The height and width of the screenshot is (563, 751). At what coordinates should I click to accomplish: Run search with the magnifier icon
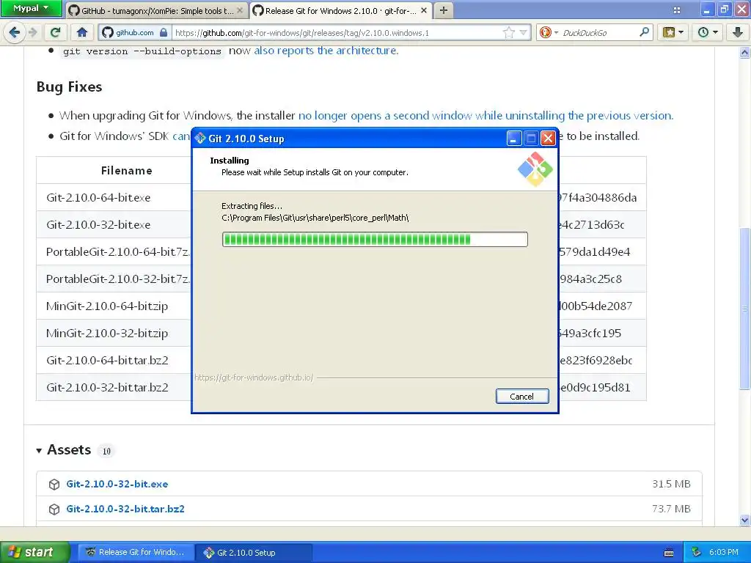[x=644, y=32]
